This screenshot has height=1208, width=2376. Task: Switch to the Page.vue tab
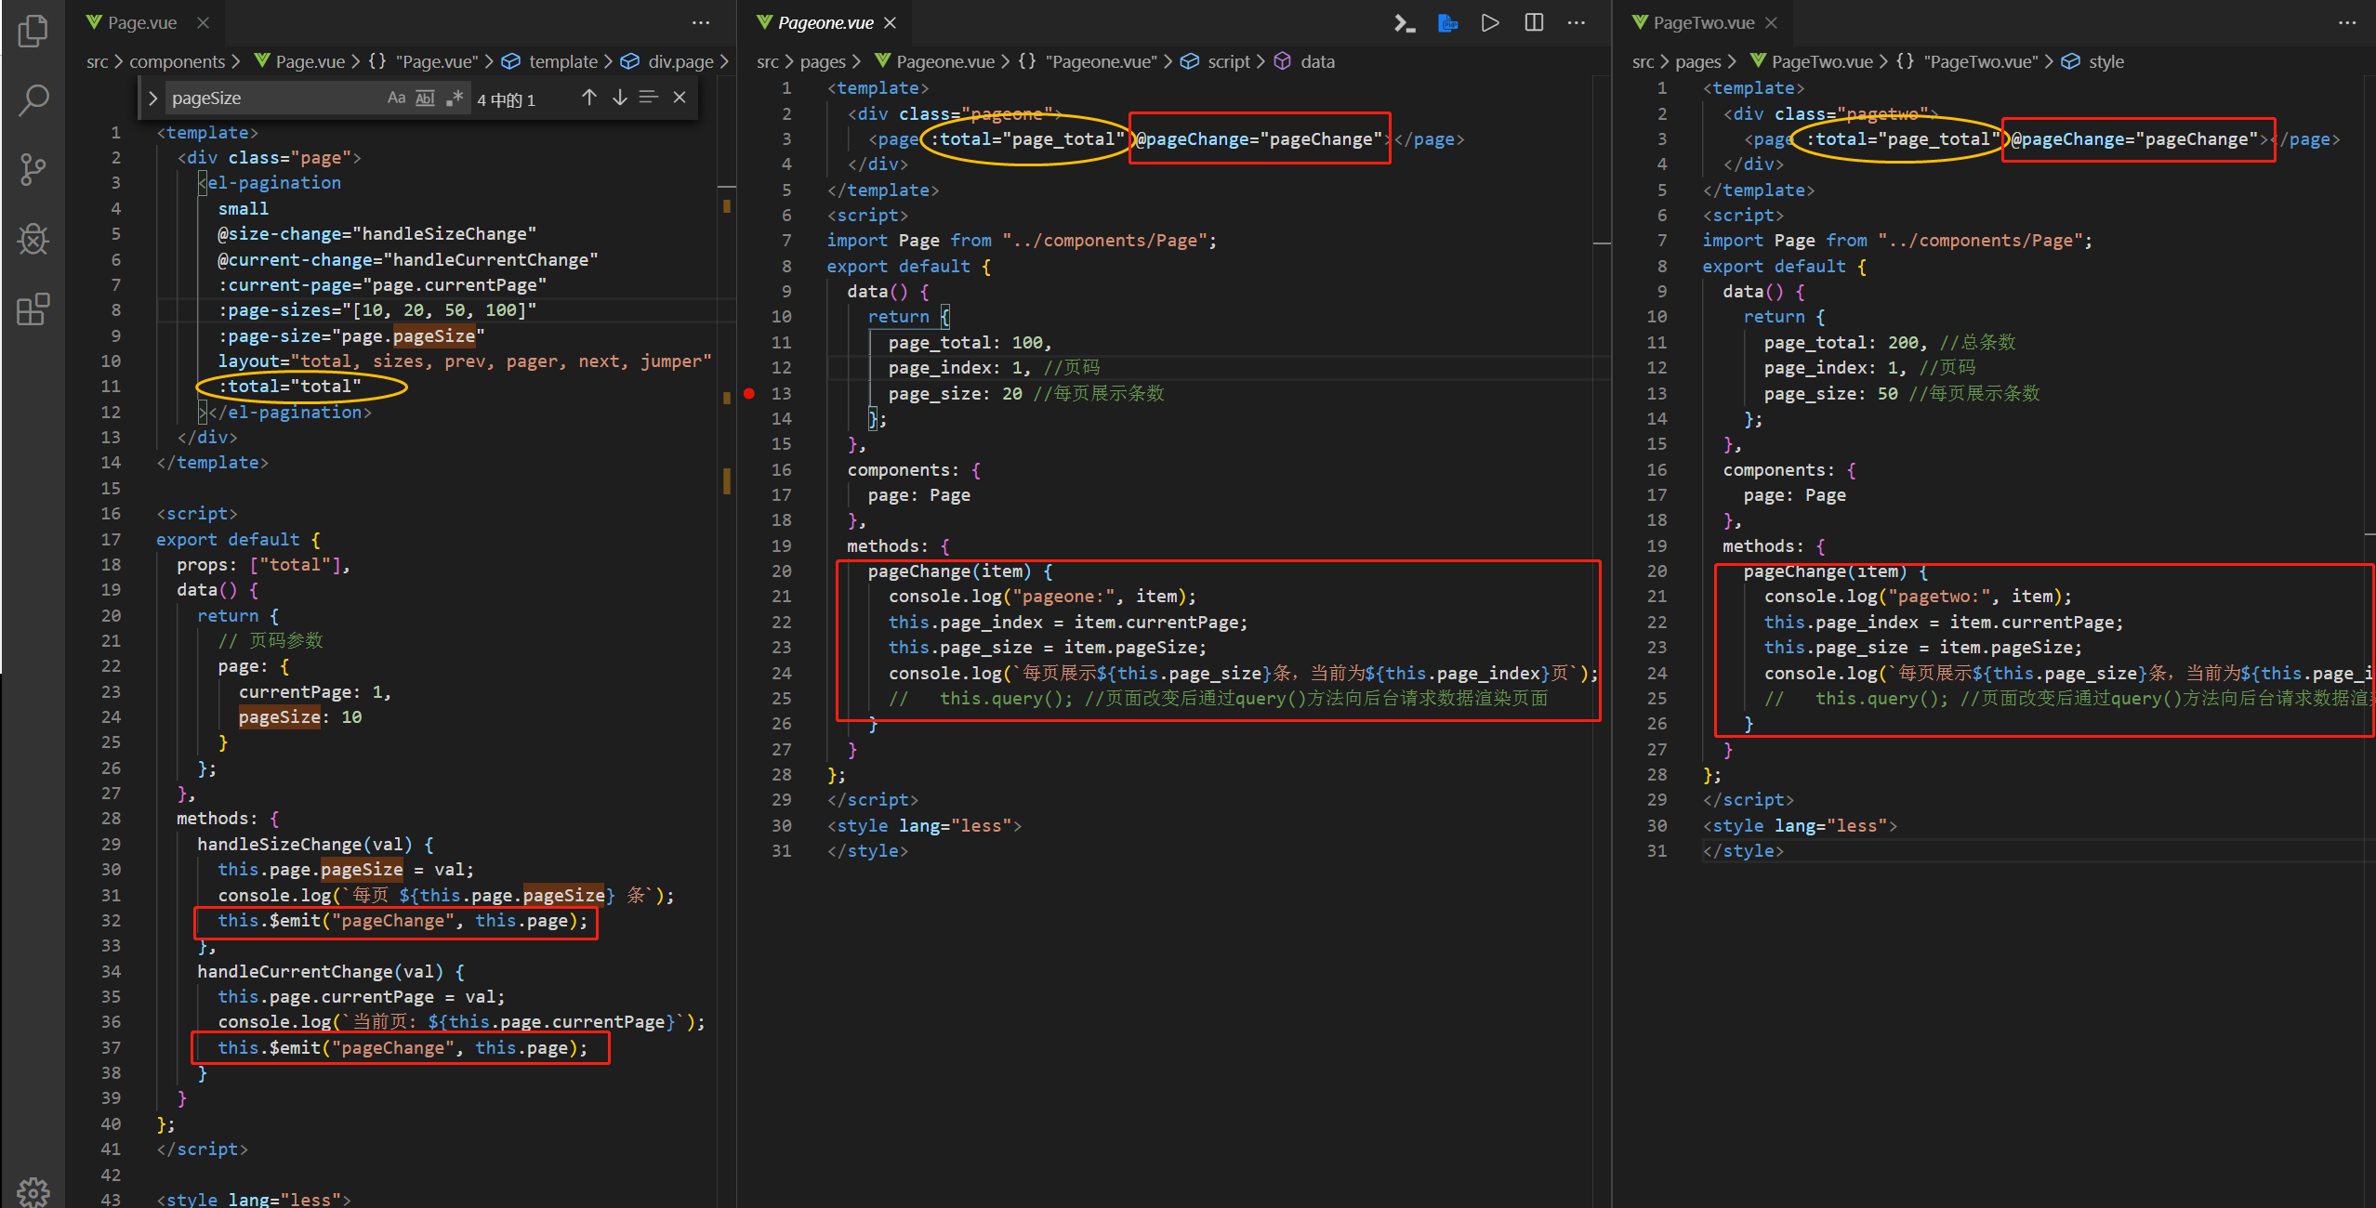pyautogui.click(x=142, y=22)
